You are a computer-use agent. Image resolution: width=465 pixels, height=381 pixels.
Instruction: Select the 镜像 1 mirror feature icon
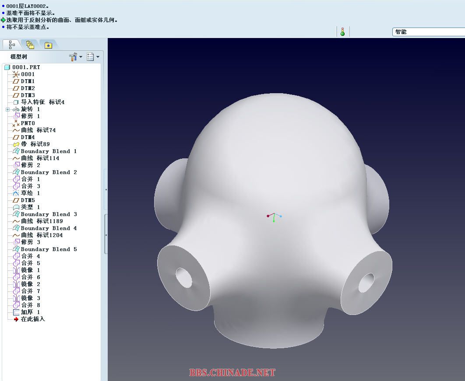coord(16,270)
